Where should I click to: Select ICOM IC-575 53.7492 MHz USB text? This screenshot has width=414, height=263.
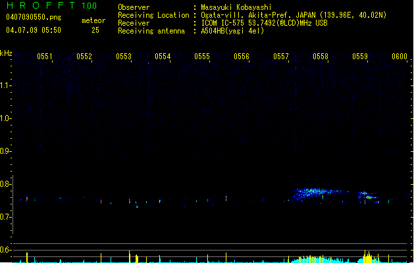coord(265,23)
